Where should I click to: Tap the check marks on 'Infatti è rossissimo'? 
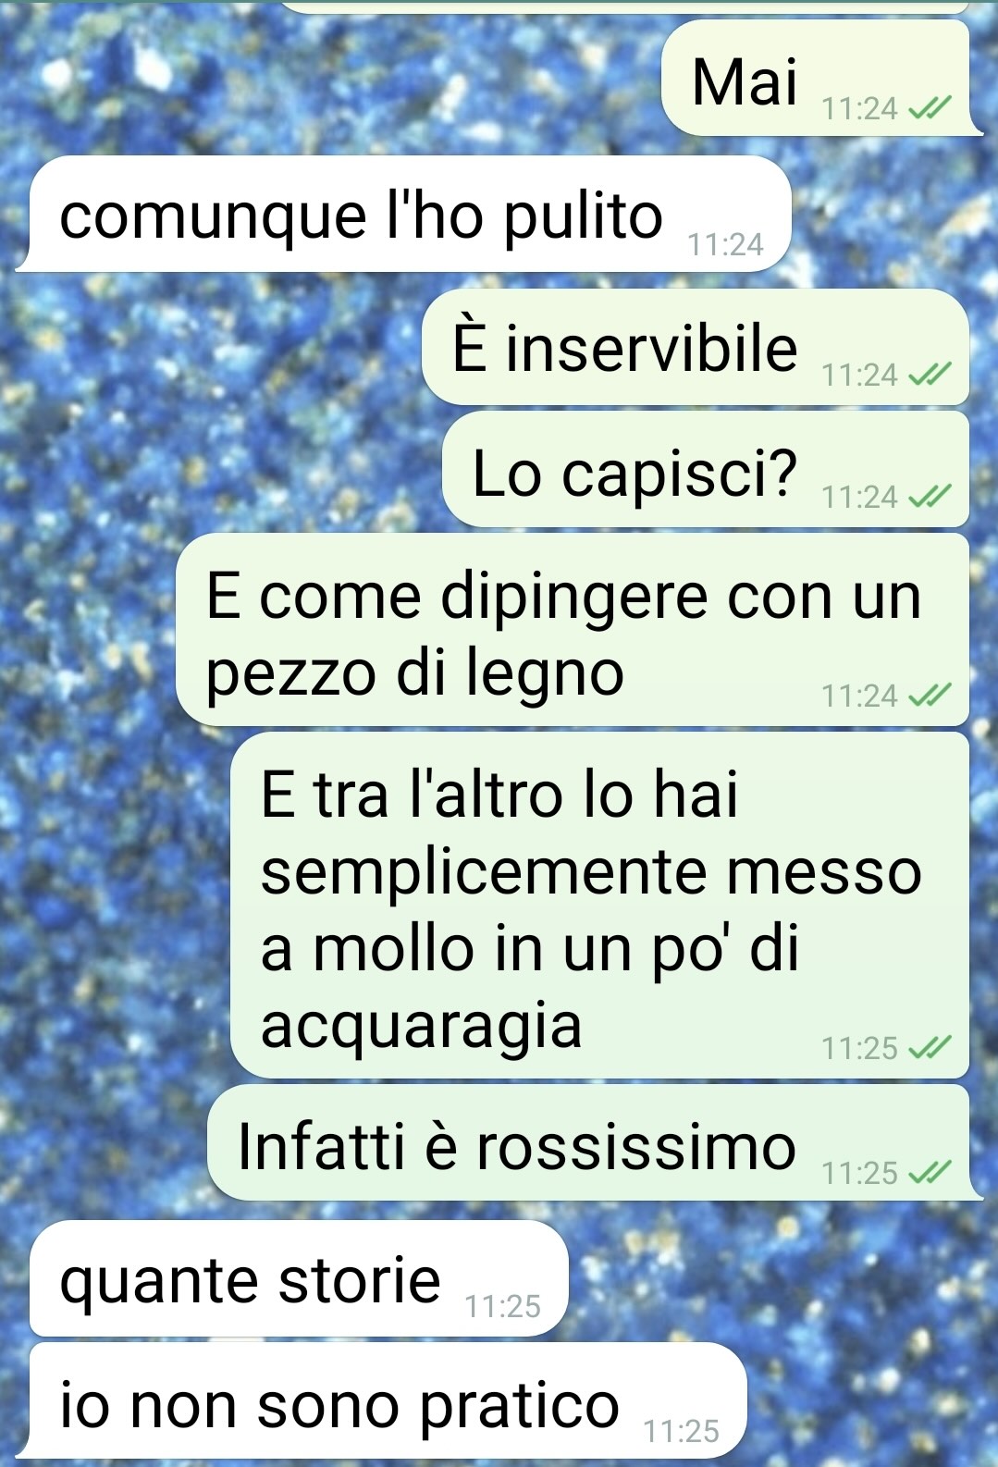click(930, 1173)
